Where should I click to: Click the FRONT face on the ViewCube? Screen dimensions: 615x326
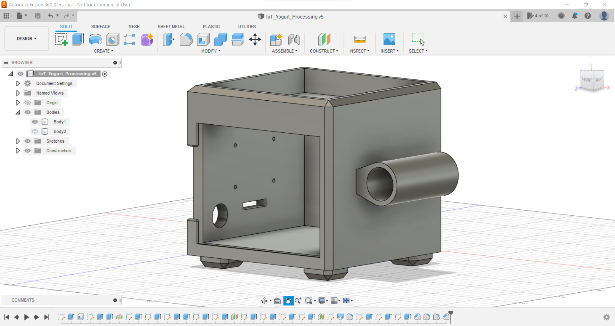point(586,79)
